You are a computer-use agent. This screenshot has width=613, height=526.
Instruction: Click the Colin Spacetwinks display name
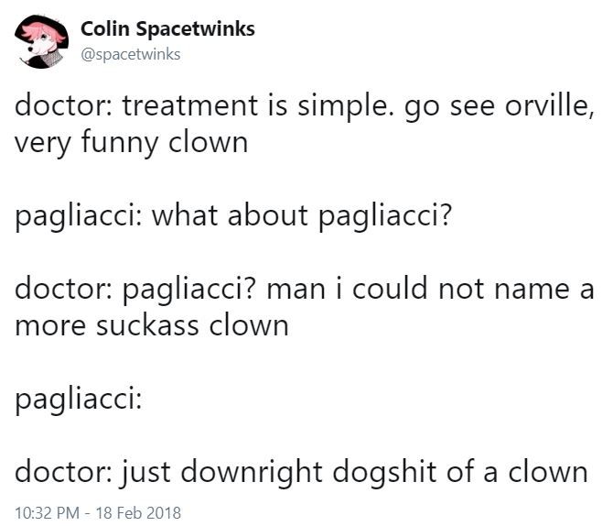[x=167, y=29]
